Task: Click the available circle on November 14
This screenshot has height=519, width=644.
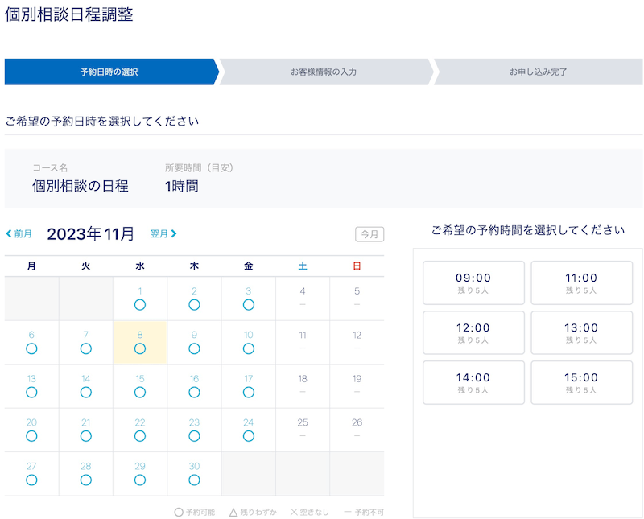Action: point(86,392)
